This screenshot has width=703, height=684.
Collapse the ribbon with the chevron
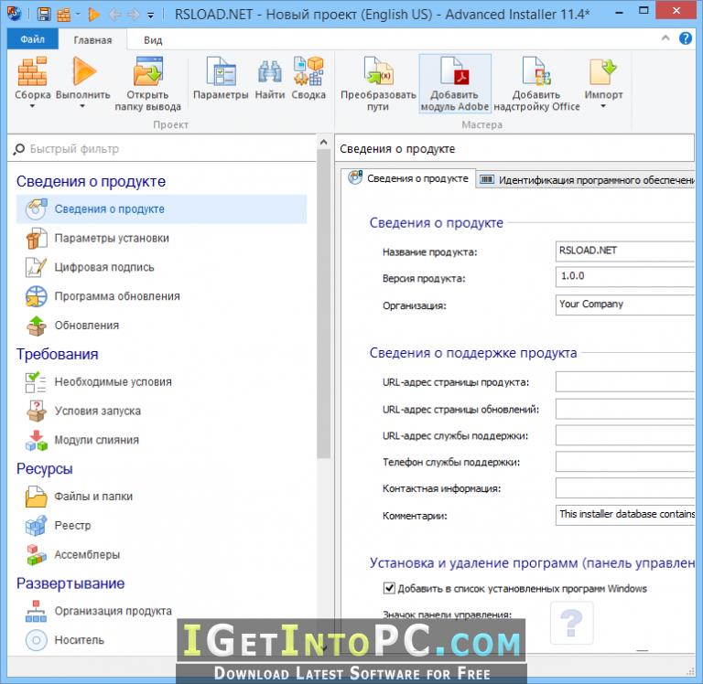point(665,38)
